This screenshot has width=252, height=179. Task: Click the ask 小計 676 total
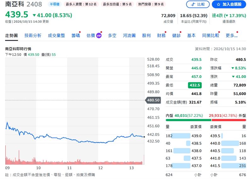tap(243, 175)
